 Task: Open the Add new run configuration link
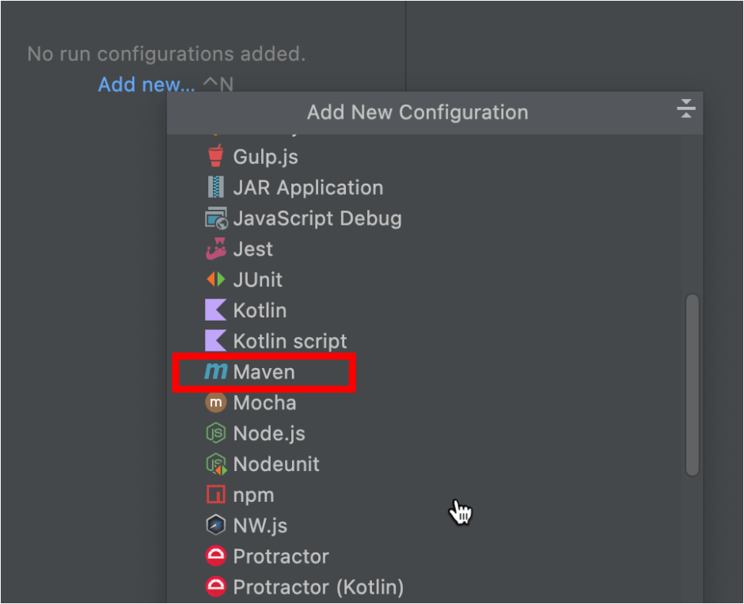146,84
